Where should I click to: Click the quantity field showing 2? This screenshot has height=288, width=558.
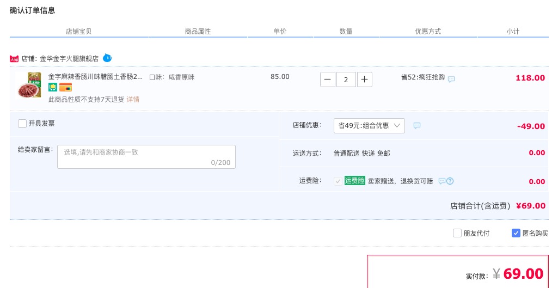[x=346, y=79]
